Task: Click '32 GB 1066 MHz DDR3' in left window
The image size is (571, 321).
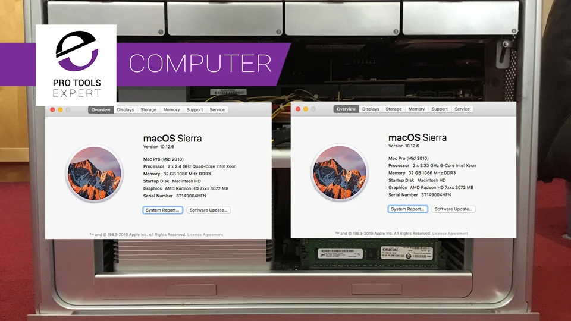Action: click(187, 174)
